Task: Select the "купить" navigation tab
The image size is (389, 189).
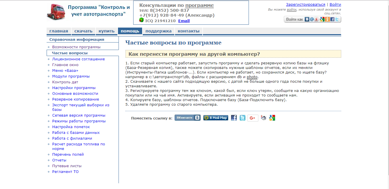Action: tap(106, 31)
